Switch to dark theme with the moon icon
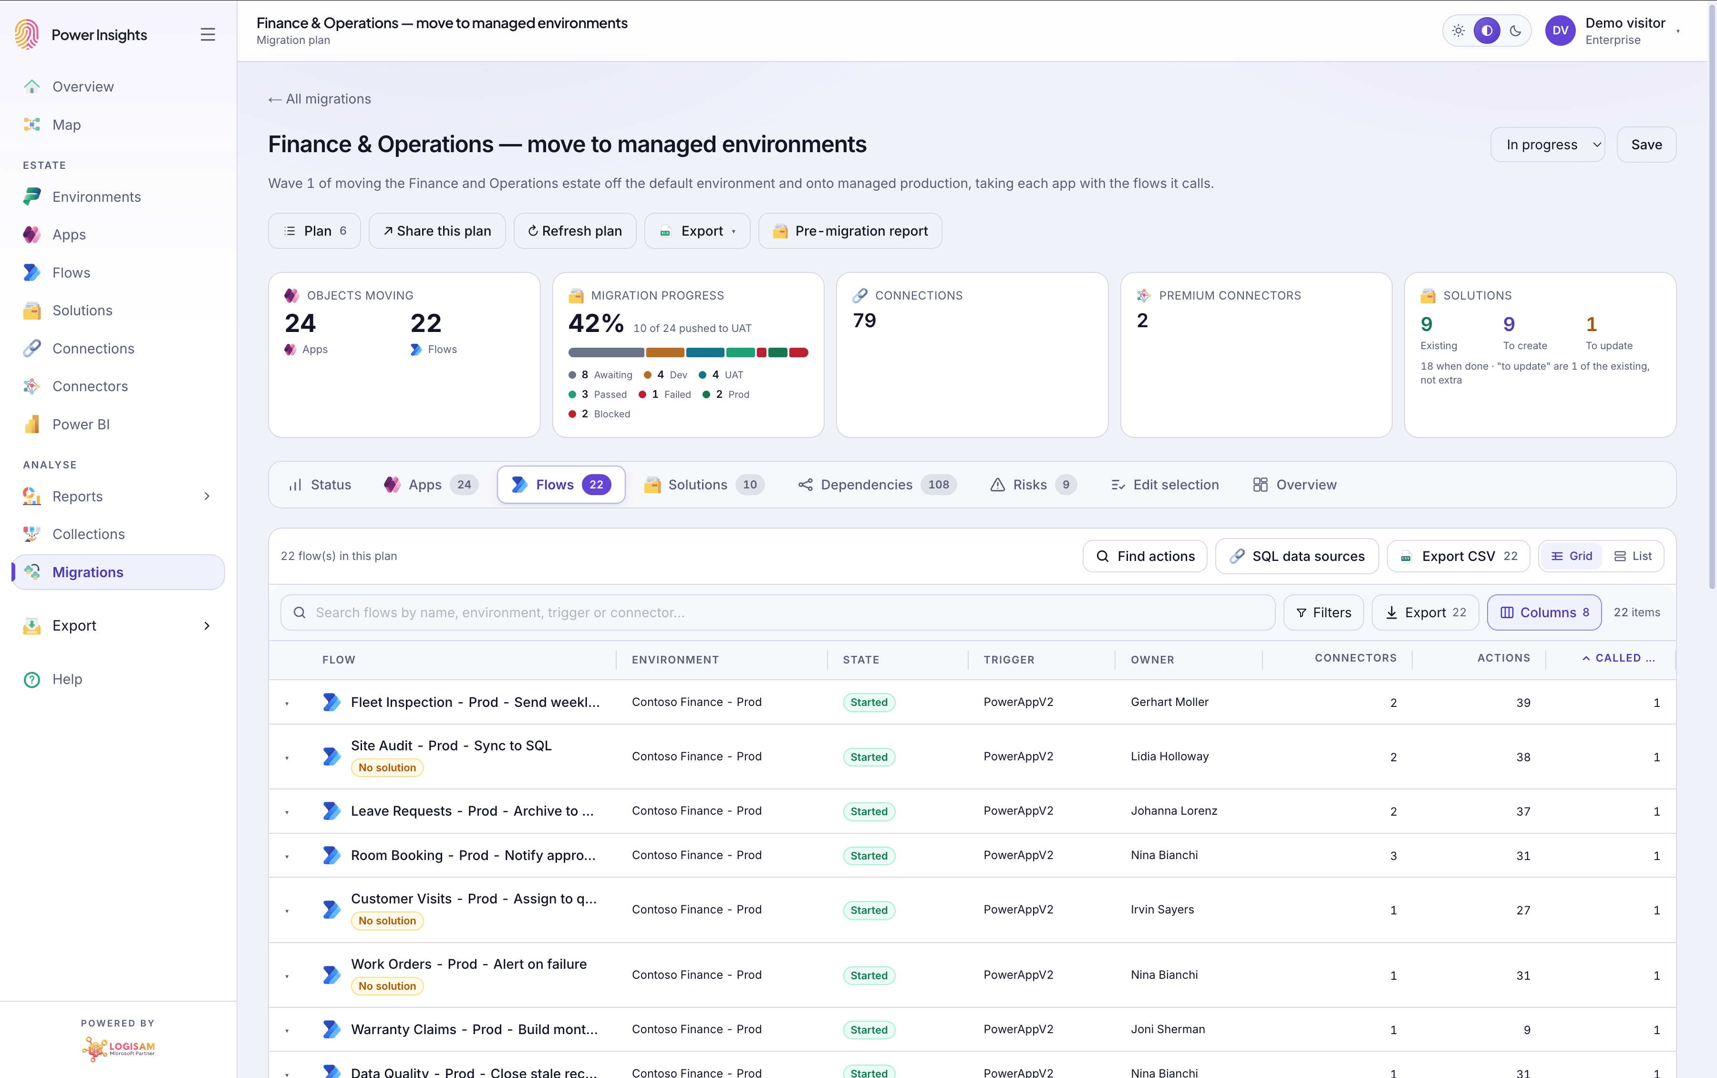1717x1078 pixels. (1515, 31)
